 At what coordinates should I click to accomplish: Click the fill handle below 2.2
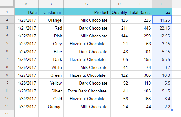point(172,110)
